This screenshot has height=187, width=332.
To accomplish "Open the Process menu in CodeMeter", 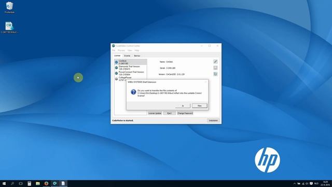I will [x=121, y=50].
